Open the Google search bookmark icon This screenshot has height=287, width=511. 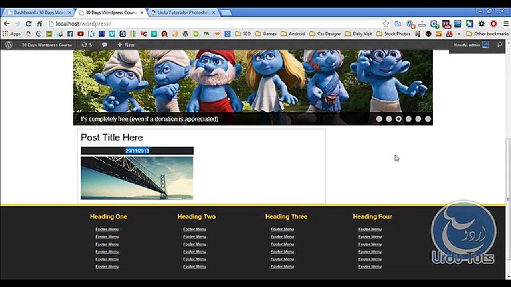(227, 34)
